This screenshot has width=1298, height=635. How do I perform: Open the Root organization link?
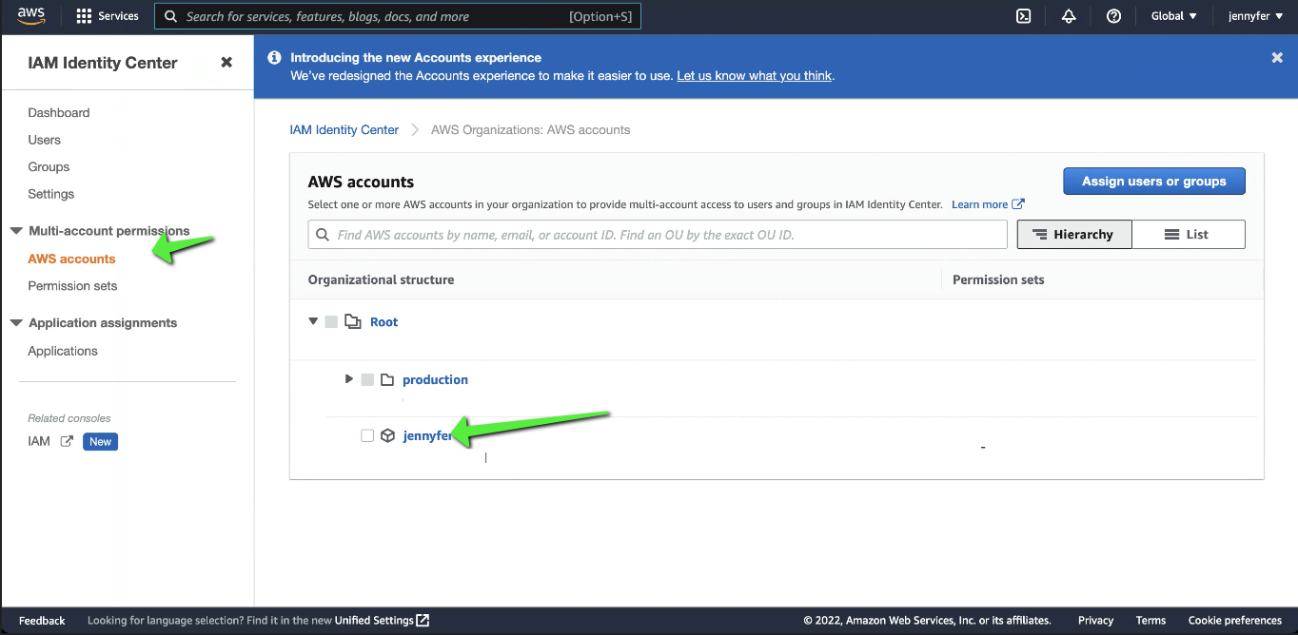(x=384, y=322)
